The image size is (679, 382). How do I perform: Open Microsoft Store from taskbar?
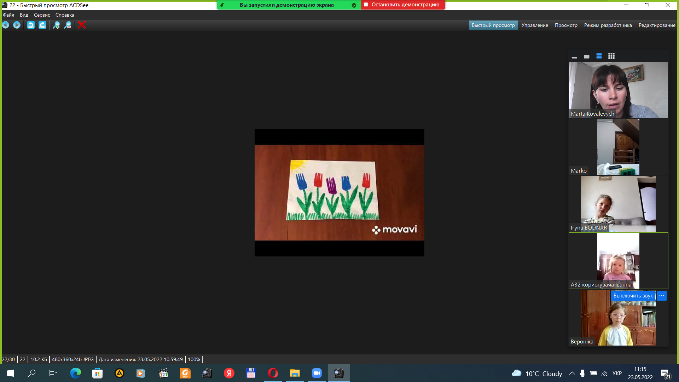pyautogui.click(x=97, y=373)
